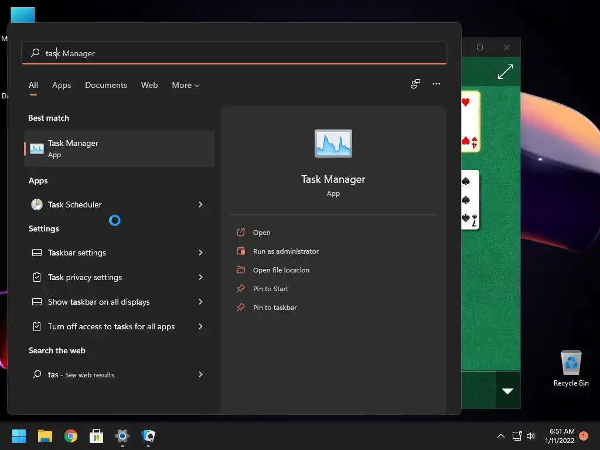
Task: Click the Solitaire window fullscreen arrows icon
Action: pos(505,71)
